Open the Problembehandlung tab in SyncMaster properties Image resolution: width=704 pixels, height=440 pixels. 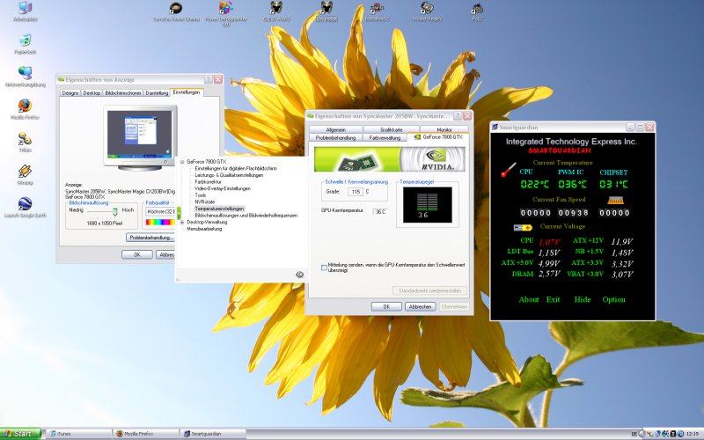coord(335,138)
